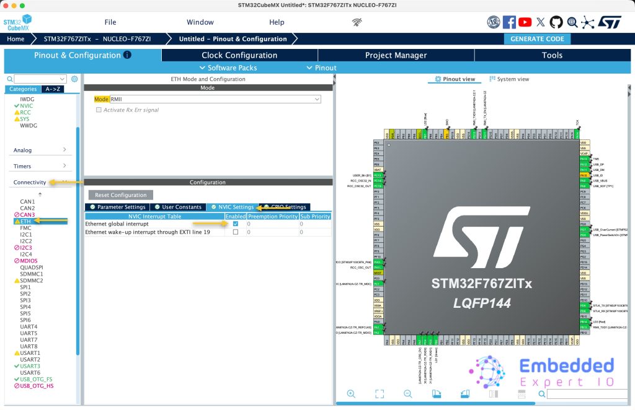Open the GitHub icon link
Viewport: 635px width, 410px height.
pyautogui.click(x=556, y=22)
